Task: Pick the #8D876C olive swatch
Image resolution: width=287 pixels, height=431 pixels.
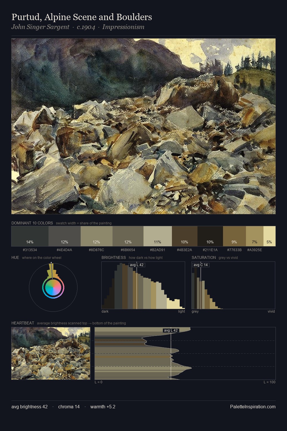Action: (96, 236)
